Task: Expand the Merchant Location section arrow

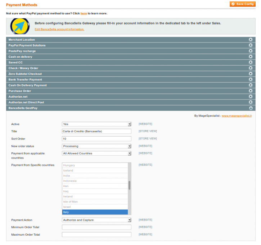Action: click(251, 40)
